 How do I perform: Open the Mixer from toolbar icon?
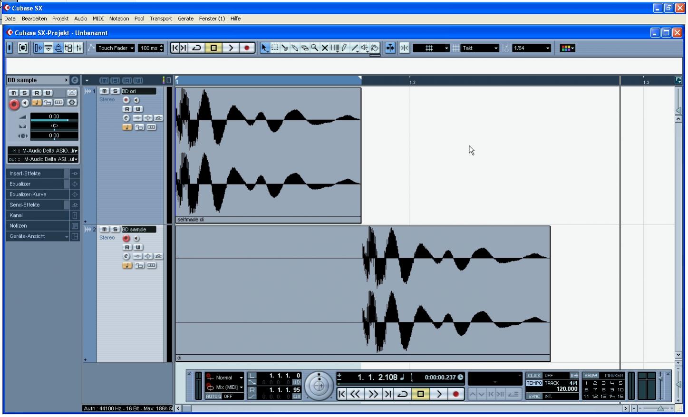78,48
